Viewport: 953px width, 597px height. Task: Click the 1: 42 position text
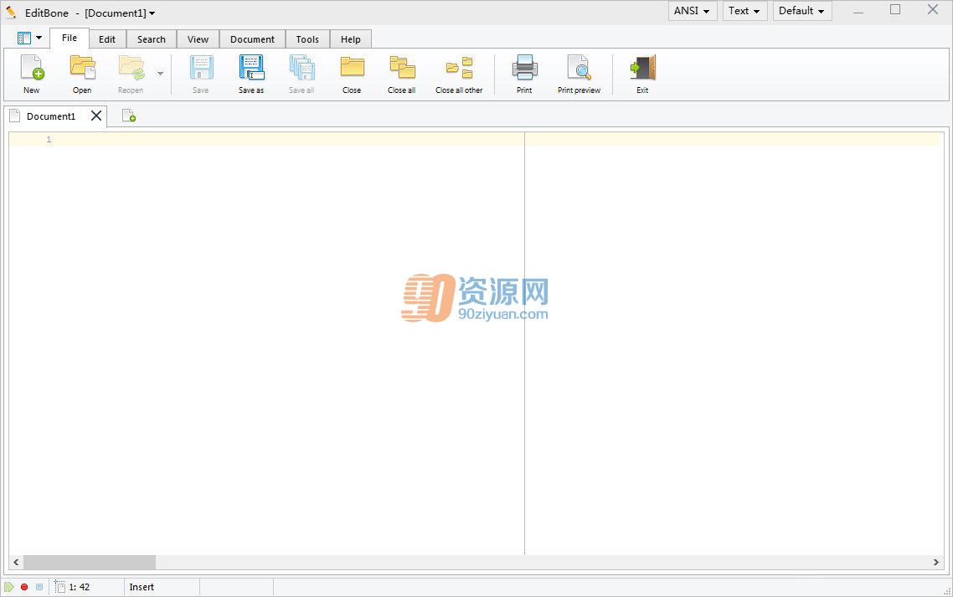(x=80, y=587)
